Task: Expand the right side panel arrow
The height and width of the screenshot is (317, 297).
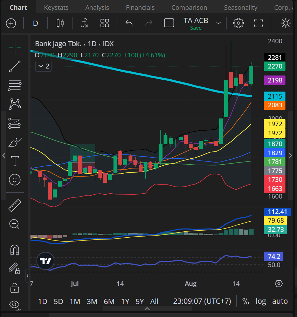Action: (290, 156)
